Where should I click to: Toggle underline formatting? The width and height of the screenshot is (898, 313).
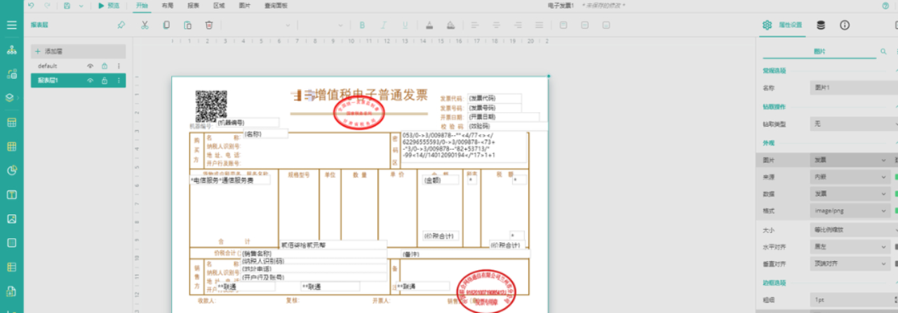(x=406, y=25)
